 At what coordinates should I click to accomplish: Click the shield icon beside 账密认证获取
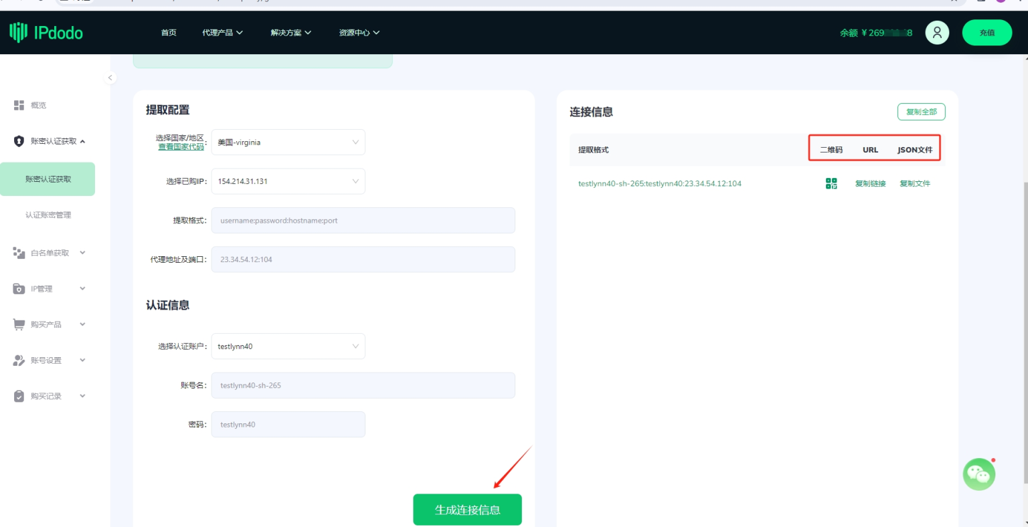(x=18, y=141)
